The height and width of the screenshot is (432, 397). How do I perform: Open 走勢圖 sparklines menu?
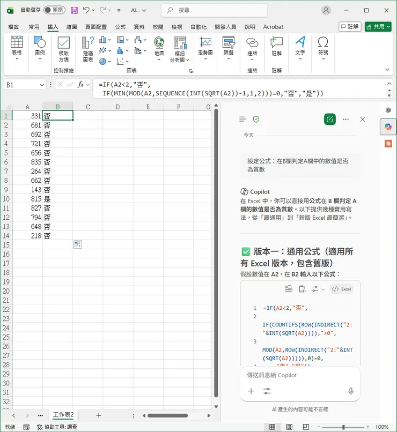[205, 48]
